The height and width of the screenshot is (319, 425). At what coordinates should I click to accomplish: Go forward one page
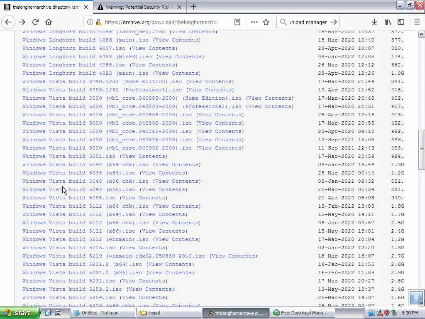point(22,22)
